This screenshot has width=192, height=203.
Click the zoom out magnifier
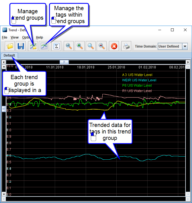(x=101, y=46)
